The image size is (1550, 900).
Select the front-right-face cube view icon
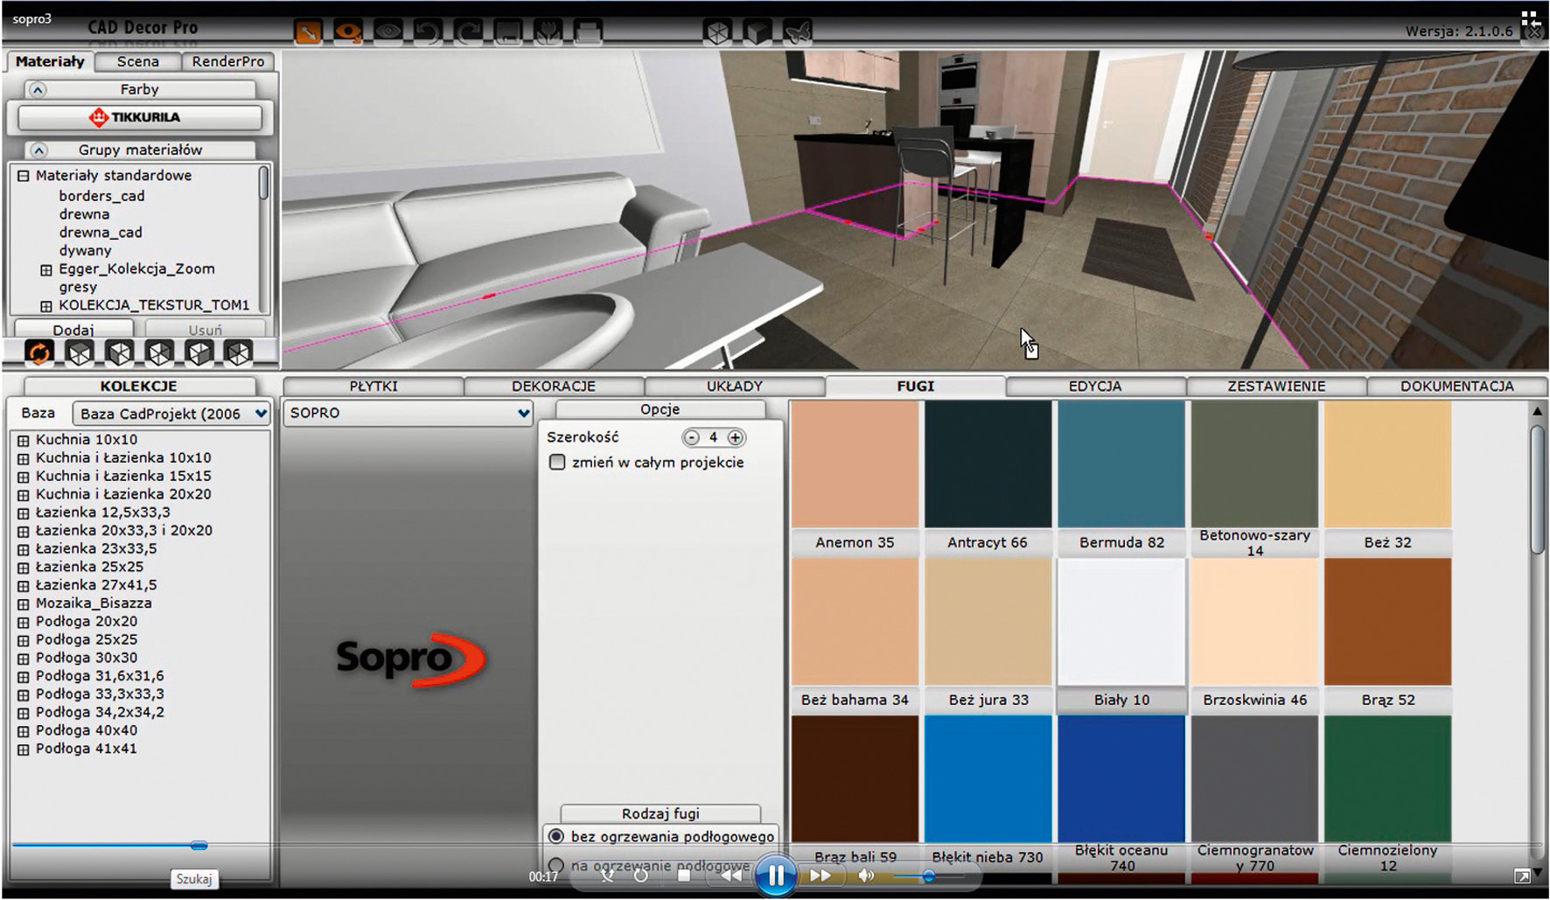[x=199, y=352]
